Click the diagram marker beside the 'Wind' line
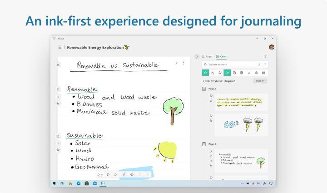Image resolution: width=327 pixels, height=193 pixels. (x=58, y=150)
